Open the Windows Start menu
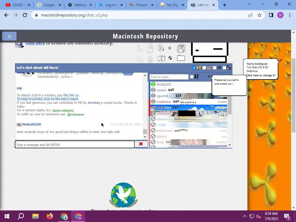Screen dimensions: 296x222 coord(7,216)
